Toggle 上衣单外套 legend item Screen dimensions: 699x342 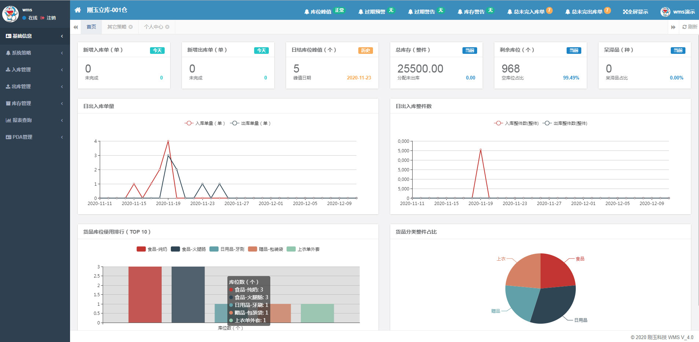click(303, 249)
